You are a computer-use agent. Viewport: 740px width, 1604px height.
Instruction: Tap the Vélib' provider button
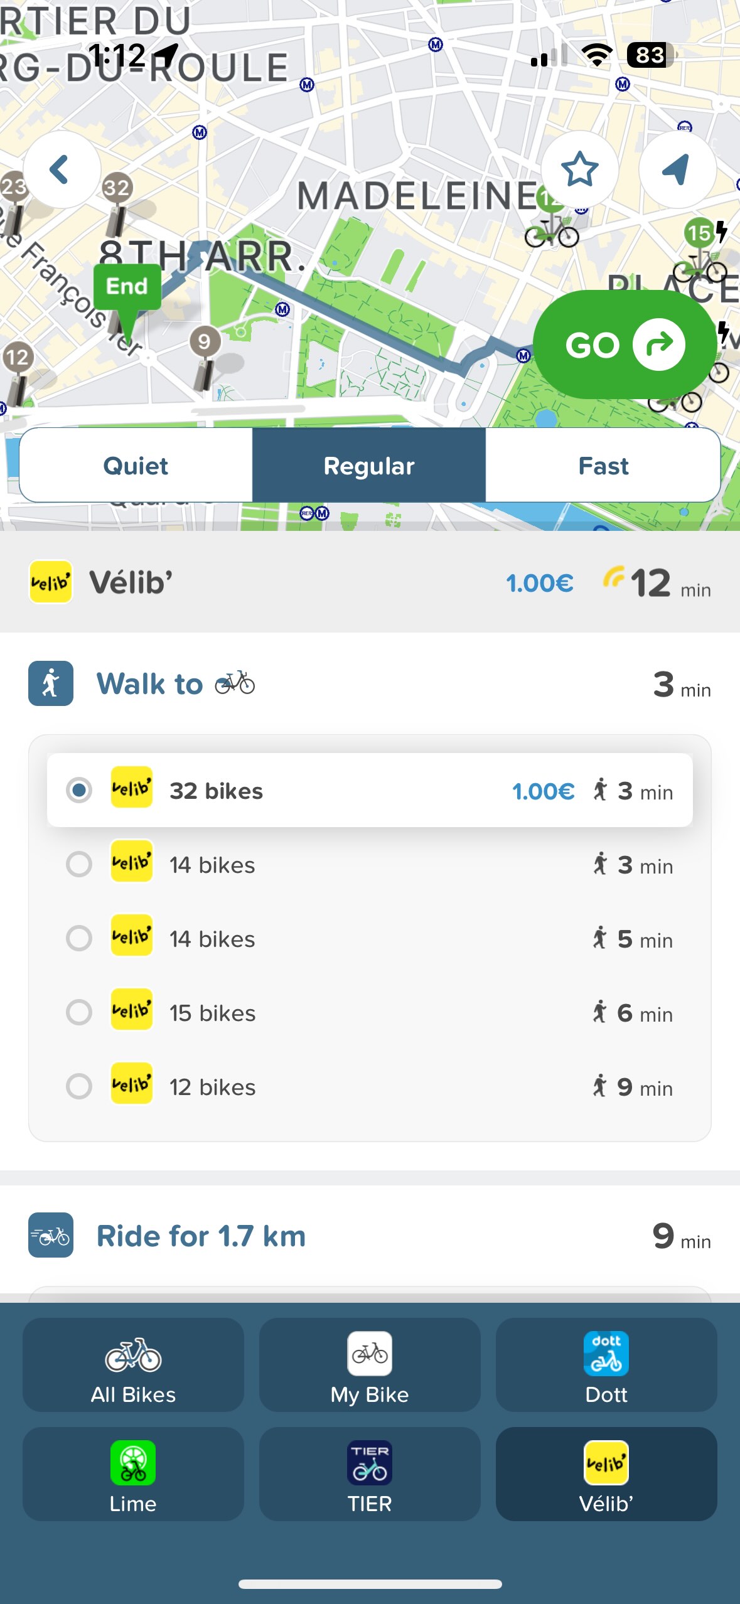click(606, 1475)
